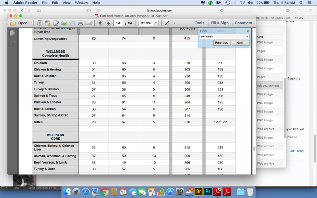Screen dimensions: 317x198
Task: Expand the toolbar customize small arrow
Action: pos(174,23)
